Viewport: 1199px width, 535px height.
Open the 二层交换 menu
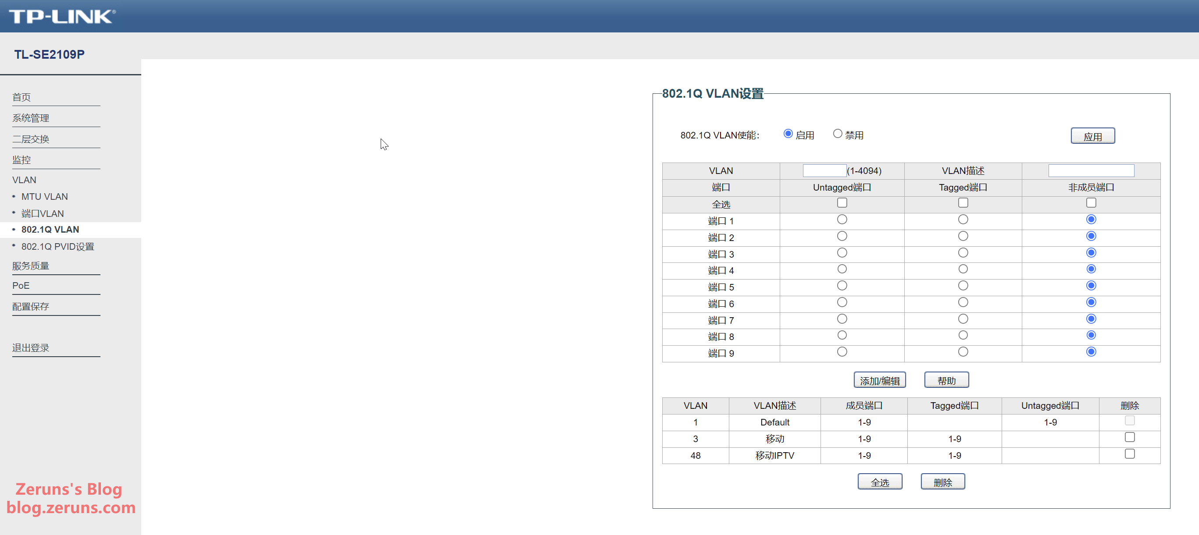click(x=31, y=139)
